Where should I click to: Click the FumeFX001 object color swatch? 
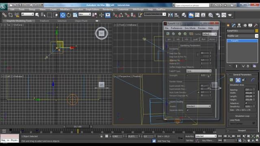pyautogui.click(x=256, y=31)
